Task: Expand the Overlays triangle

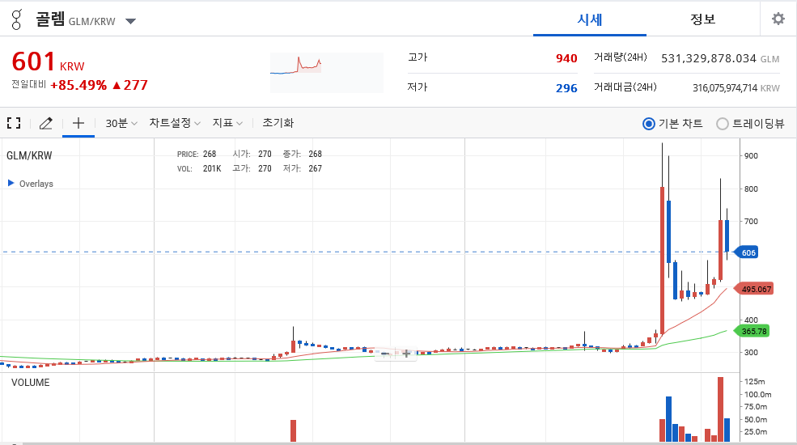Action: click(11, 183)
